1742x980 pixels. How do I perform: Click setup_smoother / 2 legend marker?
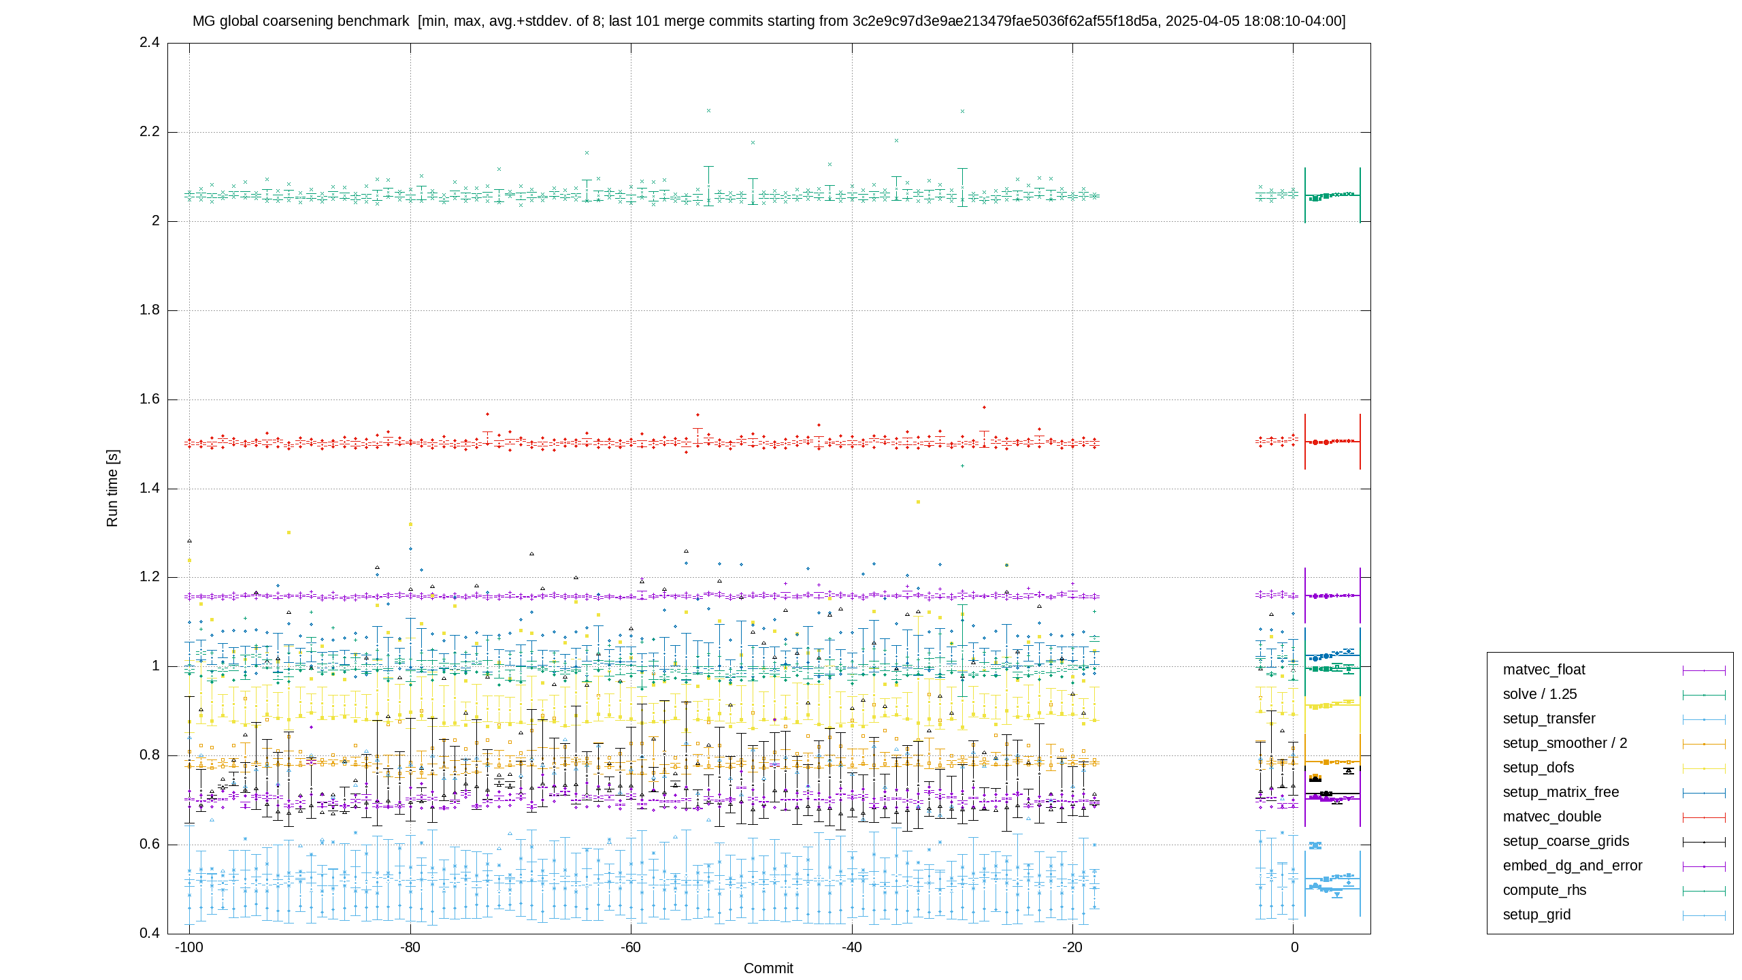pos(1704,744)
